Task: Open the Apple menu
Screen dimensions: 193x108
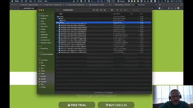Action: 12,1
